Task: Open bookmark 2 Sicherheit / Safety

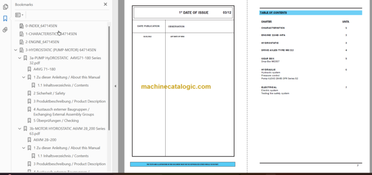Action: coord(49,93)
